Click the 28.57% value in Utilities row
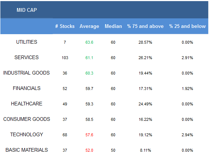The height and width of the screenshot is (155, 209). [145, 42]
